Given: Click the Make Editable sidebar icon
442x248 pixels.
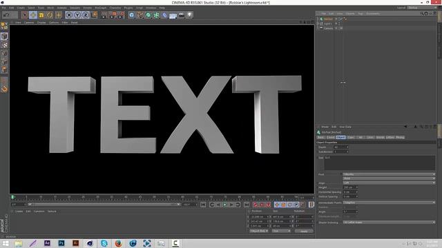Looking at the screenshot, I should (x=4, y=26).
